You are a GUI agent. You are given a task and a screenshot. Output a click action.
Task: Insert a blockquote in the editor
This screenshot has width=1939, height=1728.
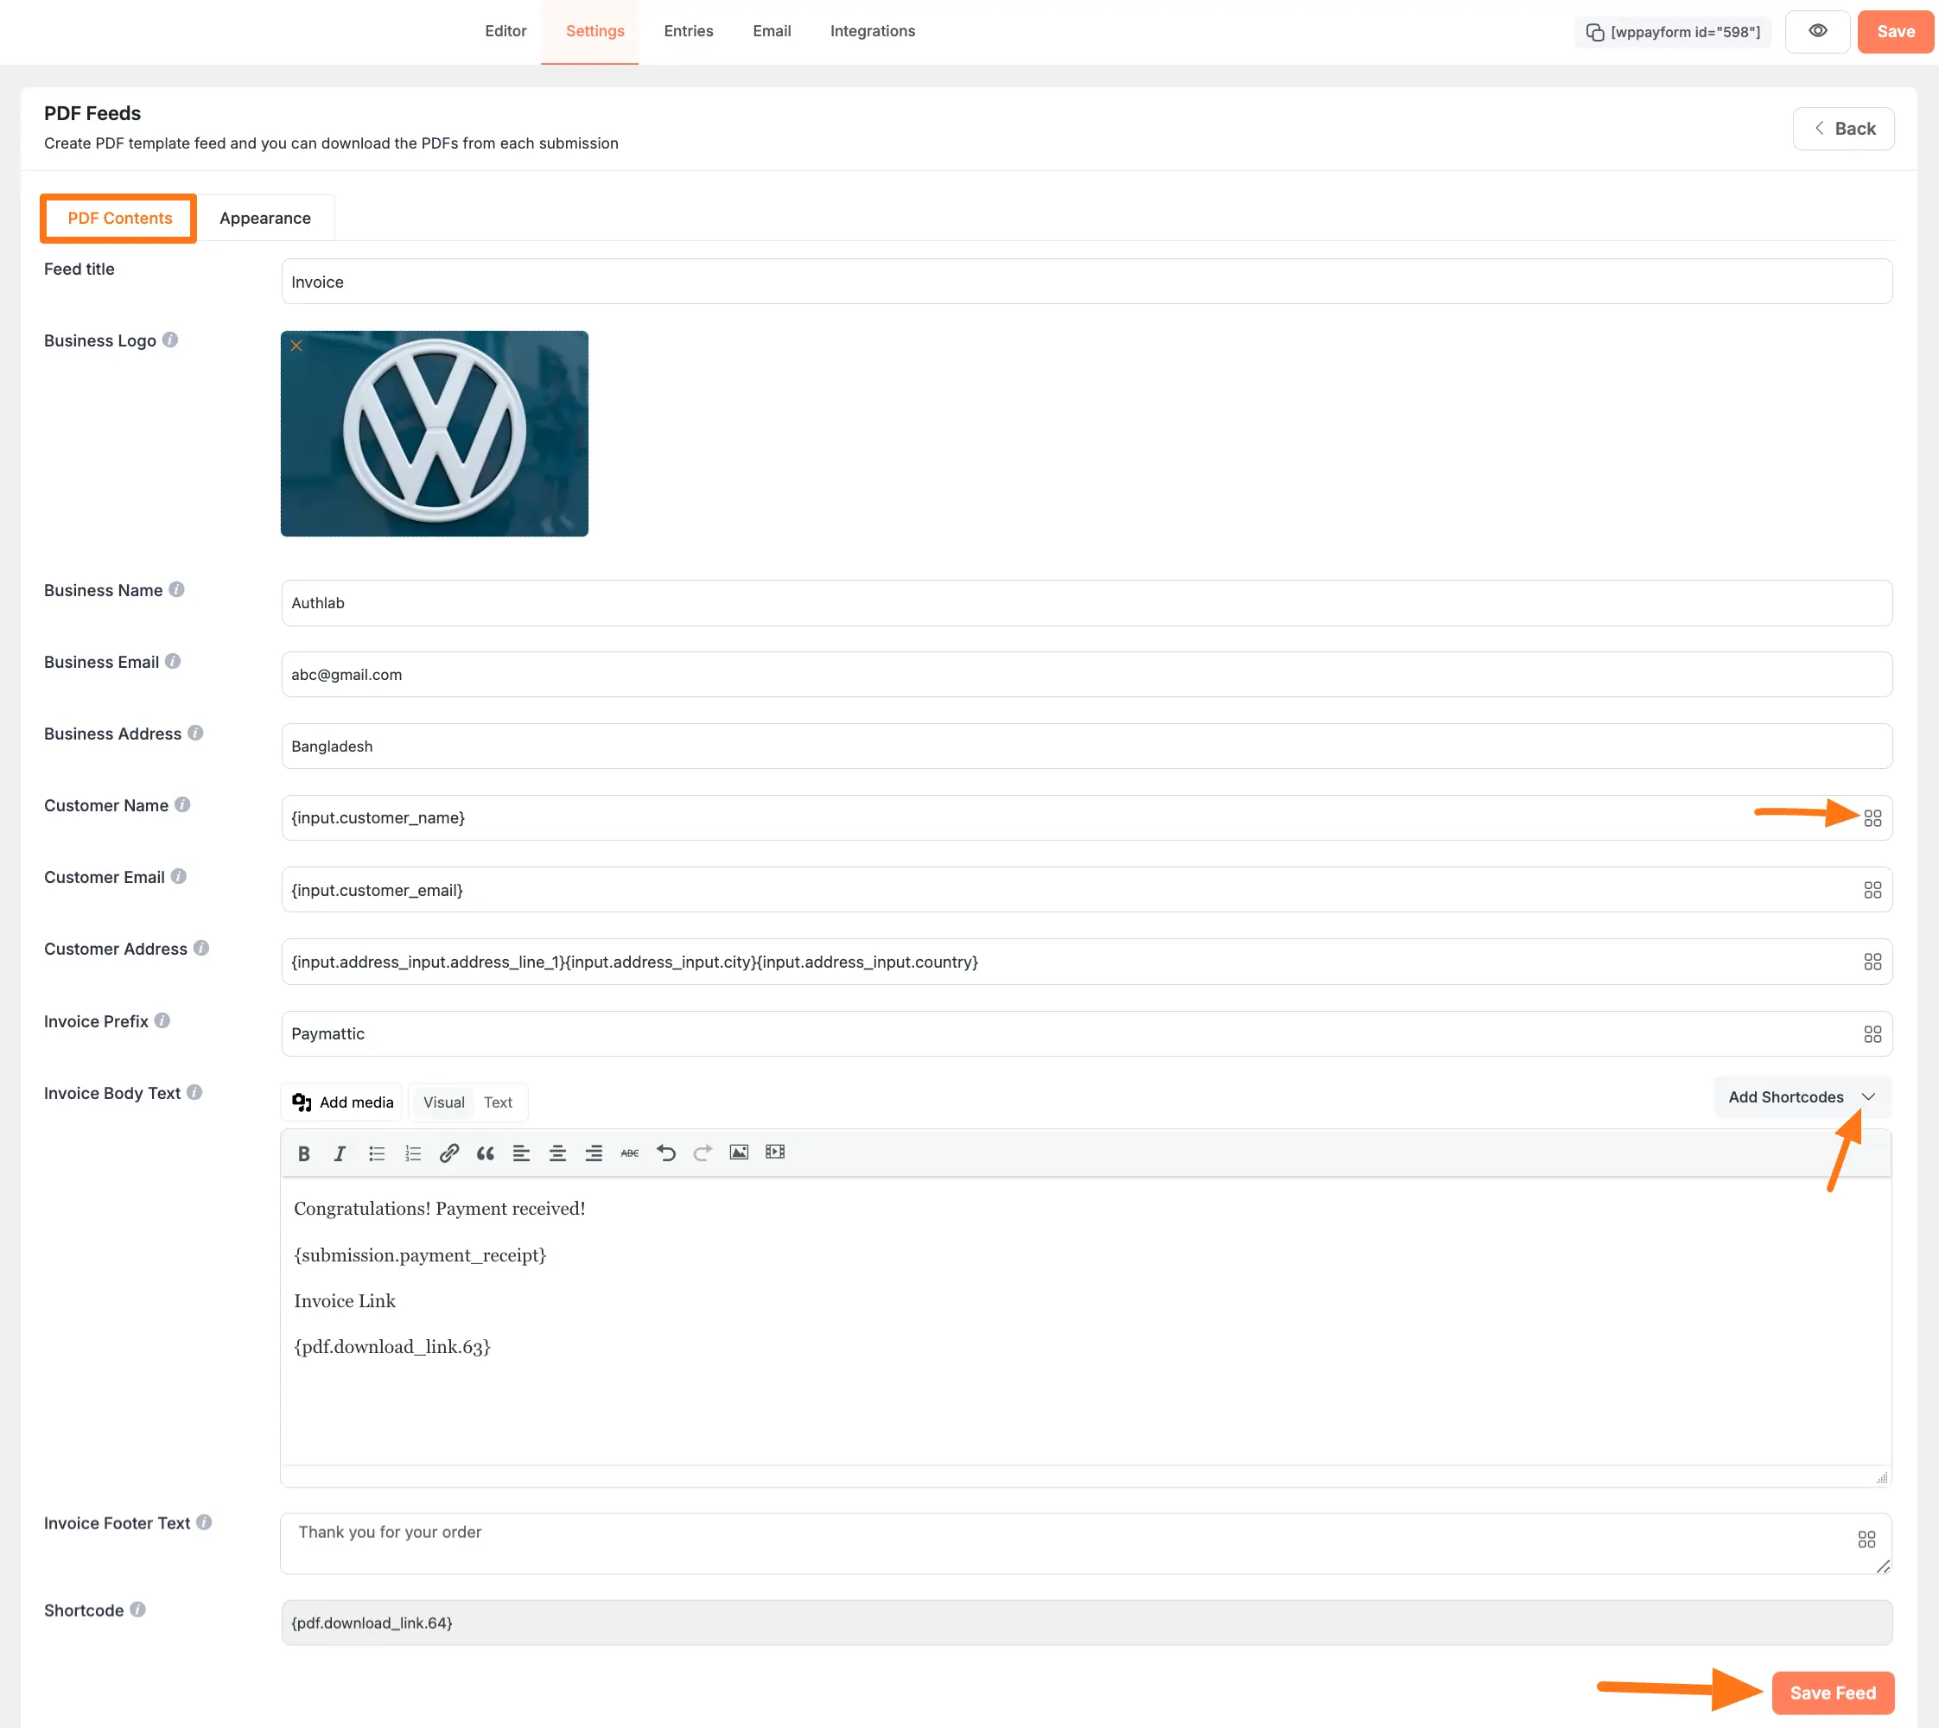coord(486,1153)
